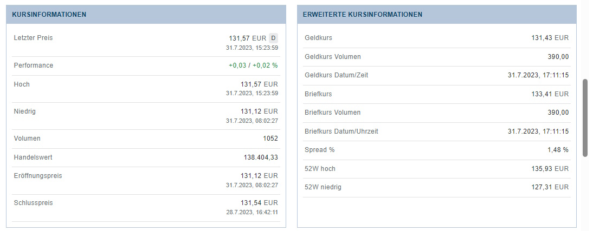Select the Niedrig row label
This screenshot has width=593, height=231.
point(24,111)
